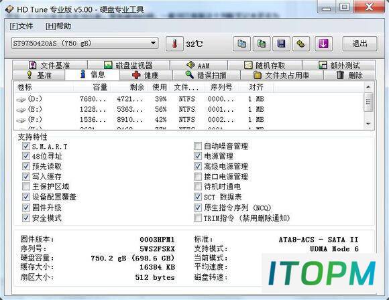The height and width of the screenshot is (300, 389).
Task: Toggle the SCT 数据表 checkbox
Action: point(198,197)
